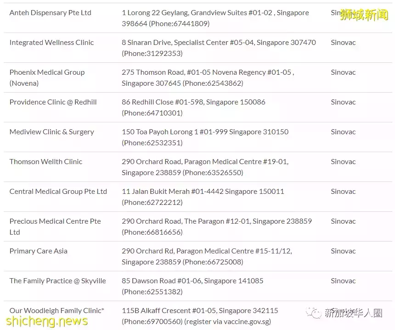This screenshot has height=330, width=395.
Task: Click the clinic name "Primary Care Asia"
Action: click(x=39, y=251)
